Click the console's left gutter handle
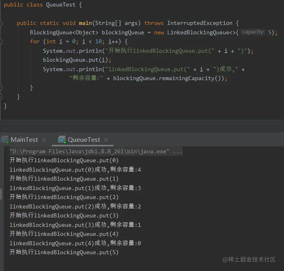284x271 pixels. click(x=1, y=194)
